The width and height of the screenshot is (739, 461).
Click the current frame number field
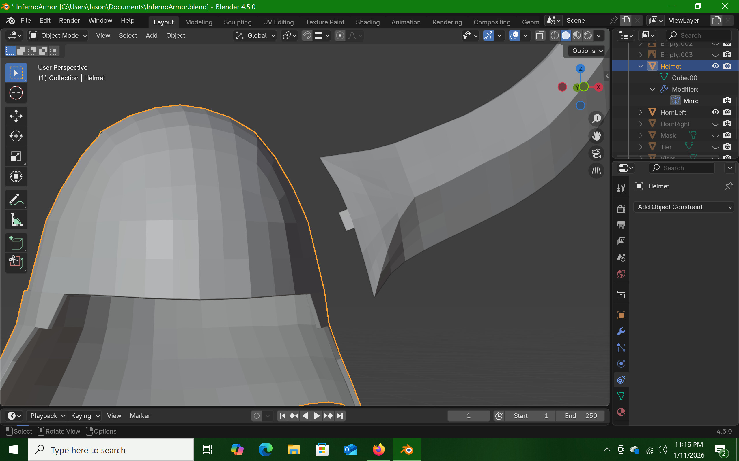point(469,416)
